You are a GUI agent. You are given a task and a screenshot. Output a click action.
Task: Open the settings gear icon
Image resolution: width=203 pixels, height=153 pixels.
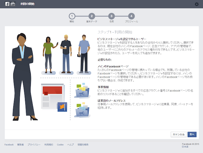pos(197,4)
